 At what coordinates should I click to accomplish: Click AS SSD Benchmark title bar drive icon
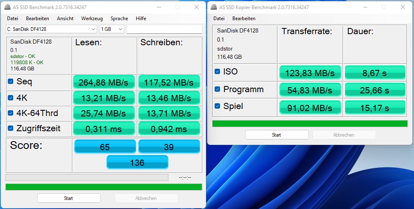point(8,7)
